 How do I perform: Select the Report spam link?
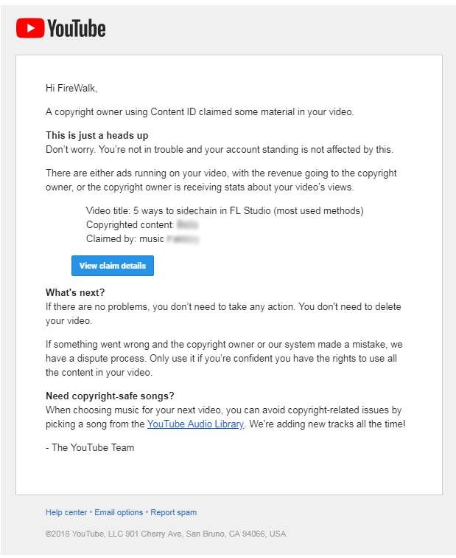point(173,512)
